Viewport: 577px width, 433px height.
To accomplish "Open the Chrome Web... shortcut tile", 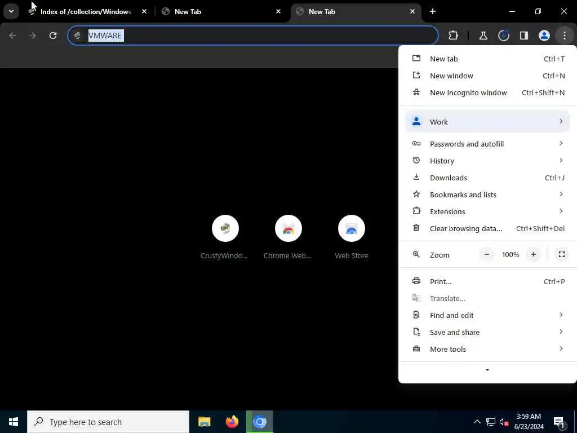I will 288,237.
